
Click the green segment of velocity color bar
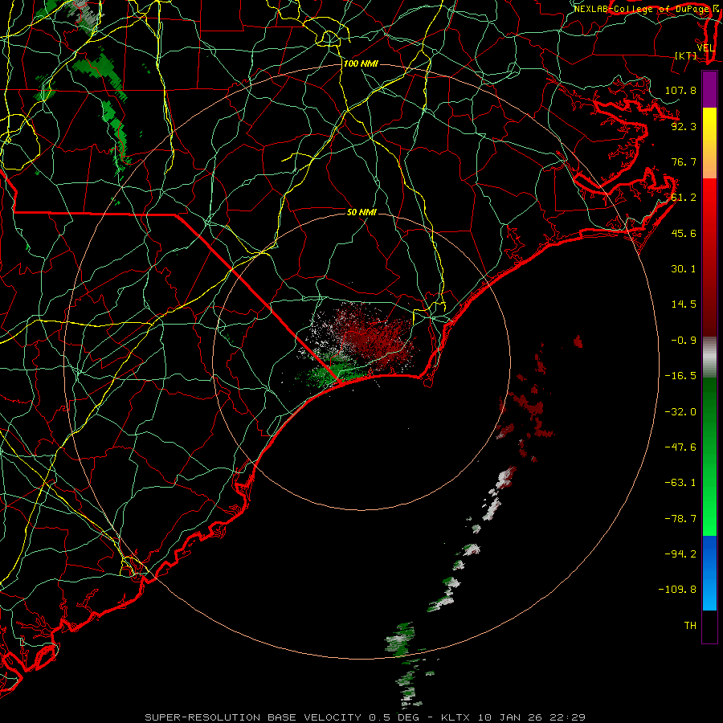click(x=709, y=456)
